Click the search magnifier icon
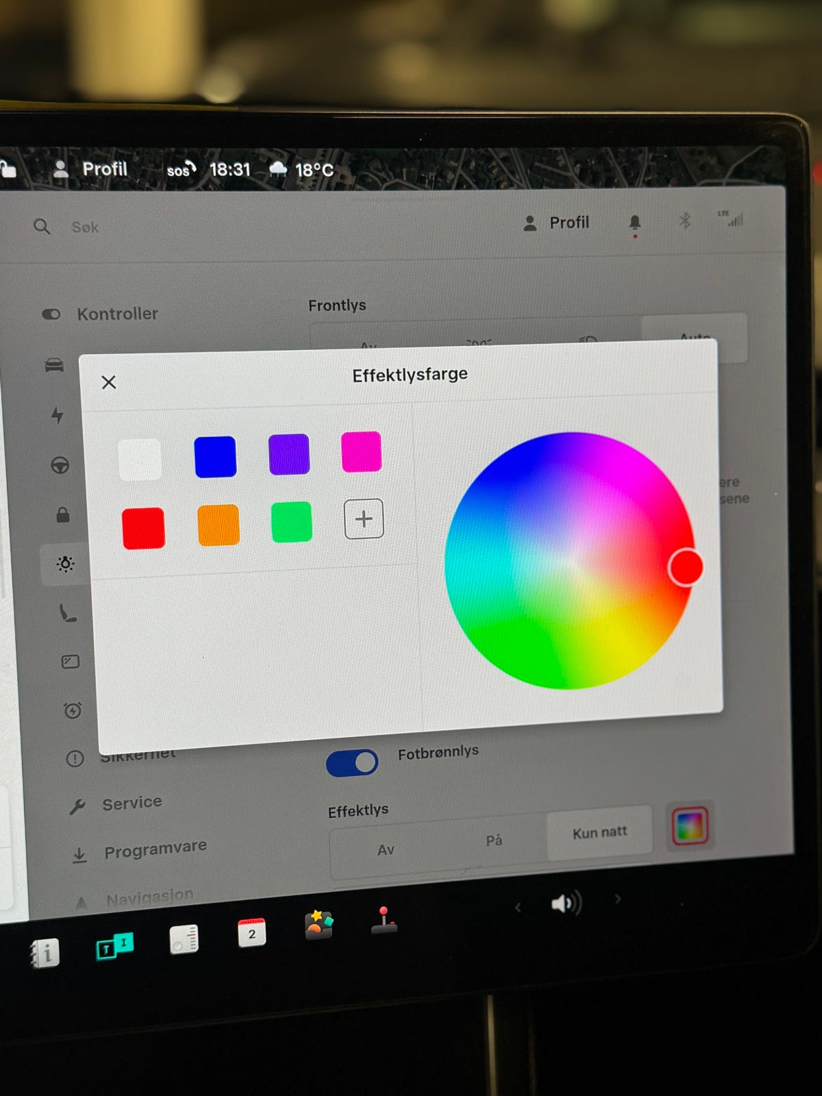This screenshot has width=822, height=1096. (x=42, y=226)
